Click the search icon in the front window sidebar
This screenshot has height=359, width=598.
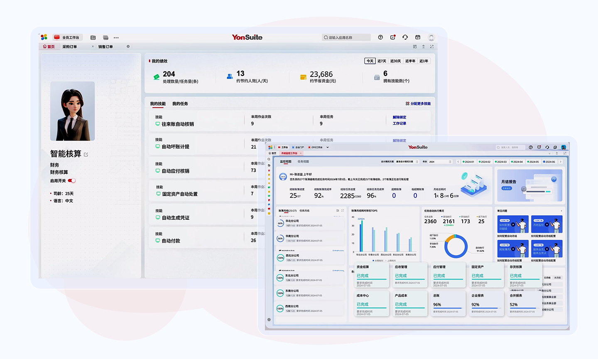pos(269,159)
